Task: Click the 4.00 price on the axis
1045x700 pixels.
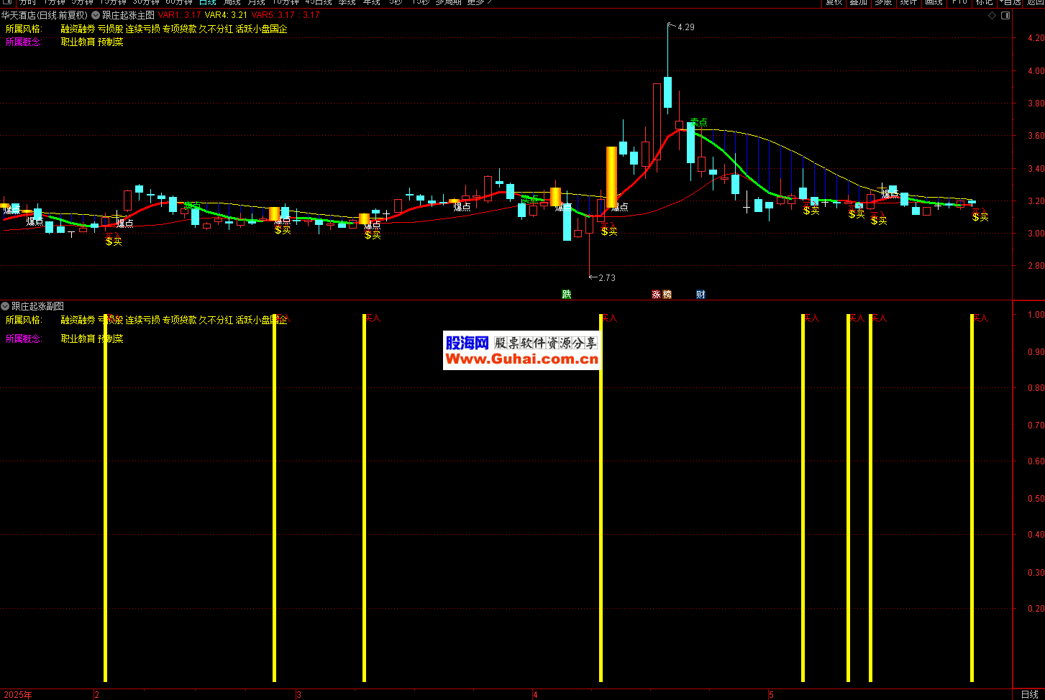Action: 1036,71
